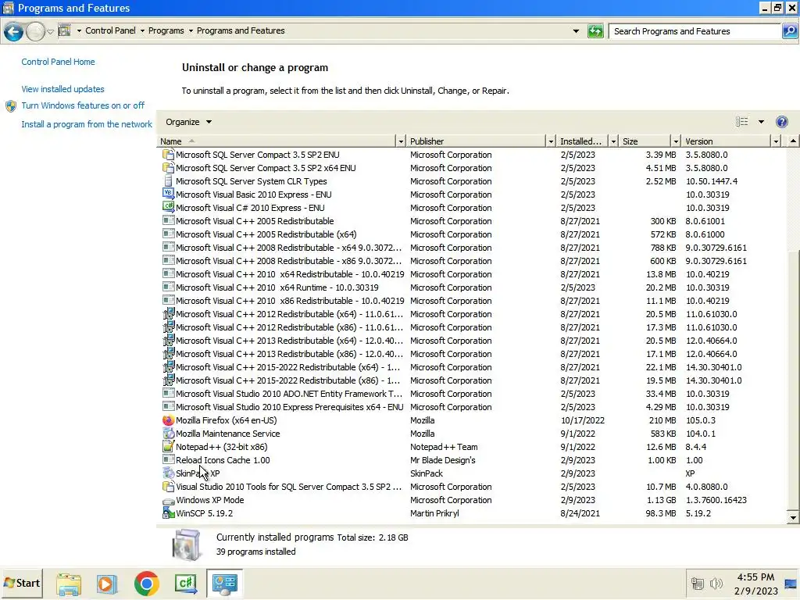Screen dimensions: 800x600
Task: Expand the address bar history dropdown
Action: (576, 31)
